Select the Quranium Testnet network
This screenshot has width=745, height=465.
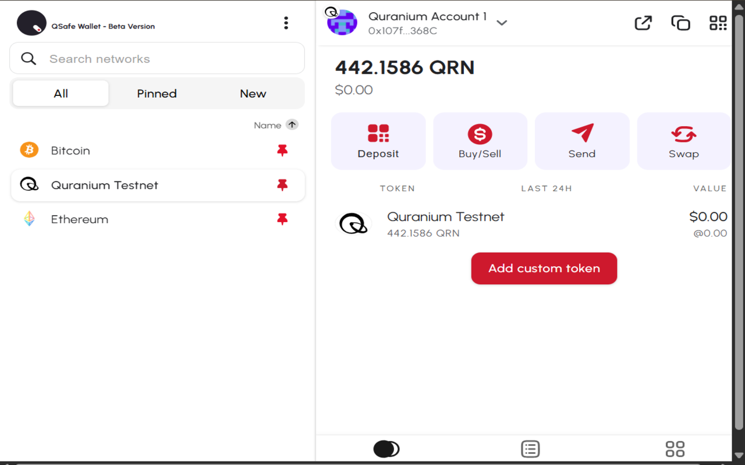[x=105, y=185]
